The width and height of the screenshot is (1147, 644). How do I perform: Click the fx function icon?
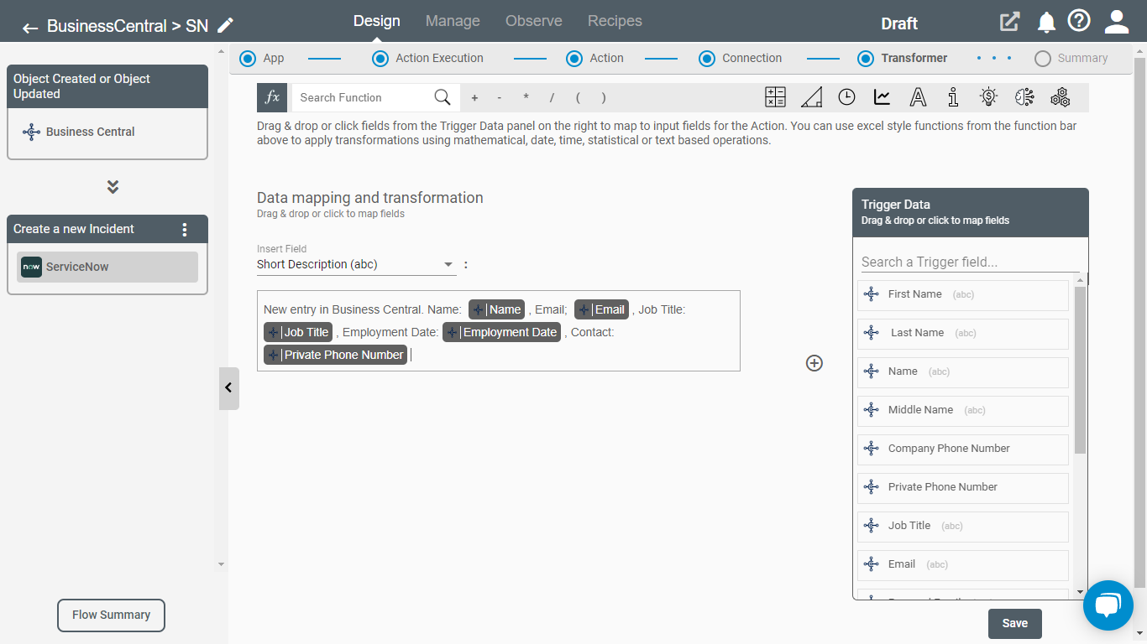point(272,97)
